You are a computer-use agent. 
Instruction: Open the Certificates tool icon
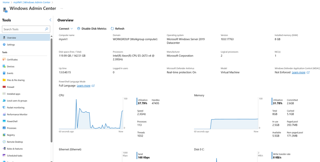click(x=4, y=59)
